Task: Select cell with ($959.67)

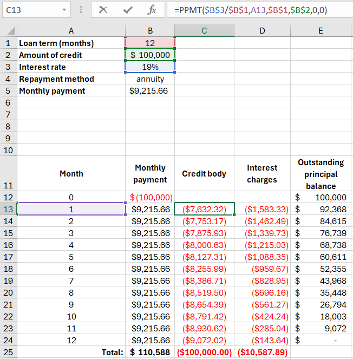Action: coord(262,269)
